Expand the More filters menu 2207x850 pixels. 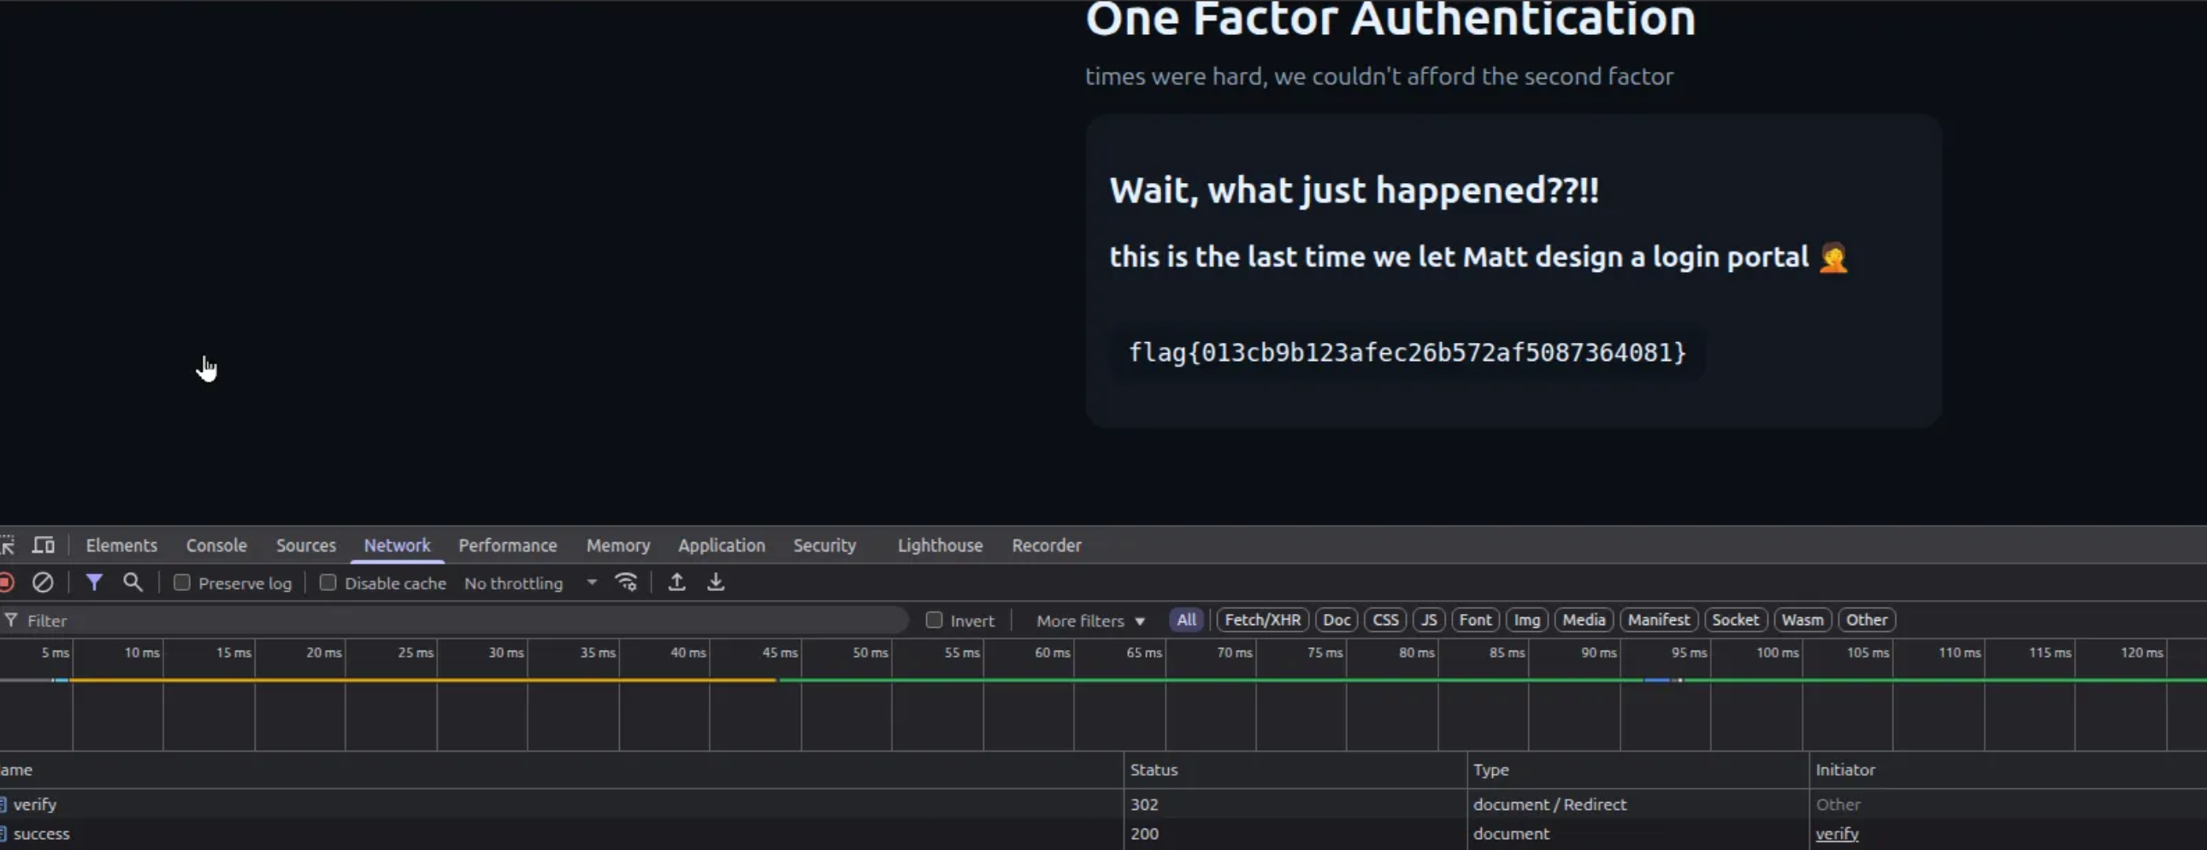pos(1089,620)
